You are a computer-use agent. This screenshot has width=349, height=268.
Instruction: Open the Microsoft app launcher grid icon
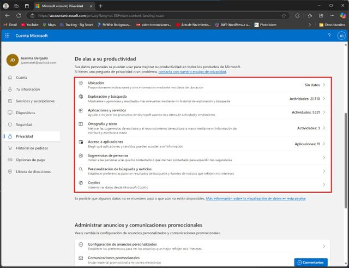tap(7, 35)
